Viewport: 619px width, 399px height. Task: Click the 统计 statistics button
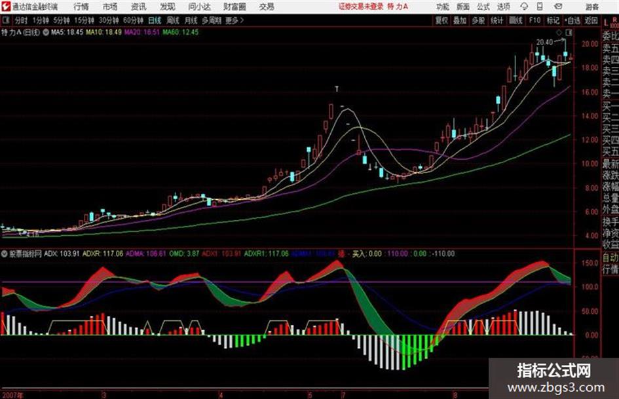pyautogui.click(x=497, y=20)
